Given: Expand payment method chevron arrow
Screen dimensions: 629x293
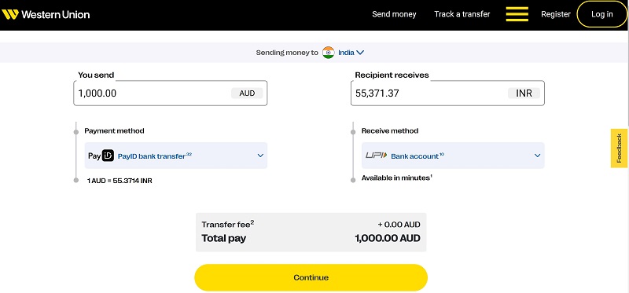Looking at the screenshot, I should [x=260, y=156].
